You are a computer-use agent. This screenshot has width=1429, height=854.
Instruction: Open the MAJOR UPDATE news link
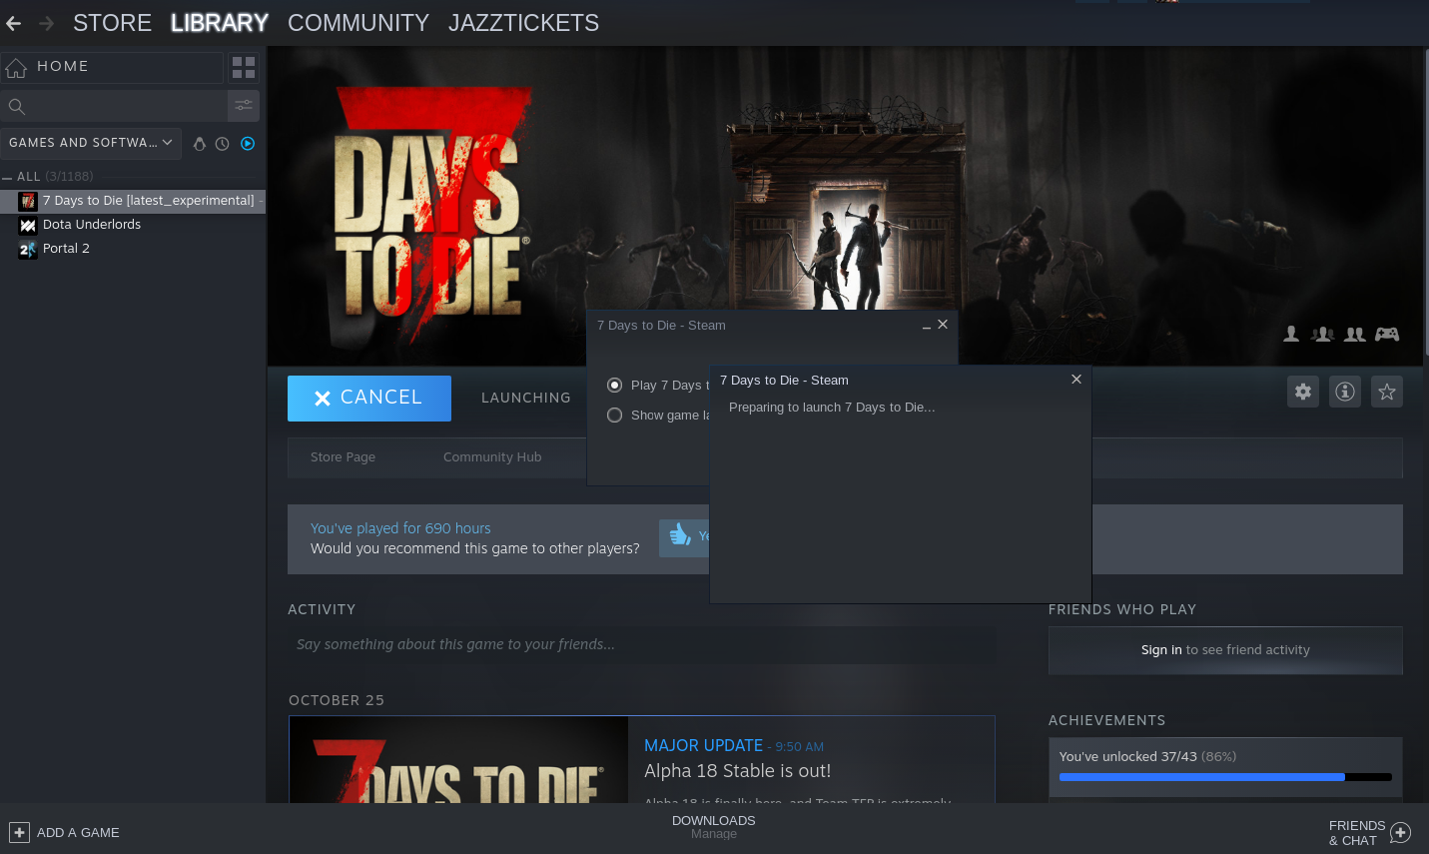[x=703, y=746]
